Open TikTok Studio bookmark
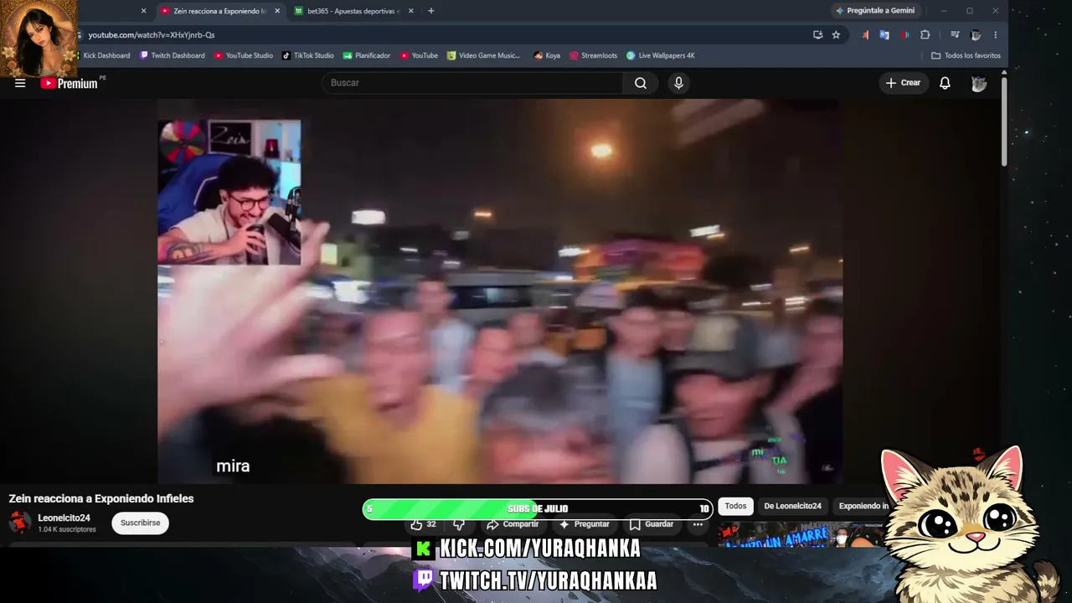The image size is (1072, 603). (x=308, y=55)
